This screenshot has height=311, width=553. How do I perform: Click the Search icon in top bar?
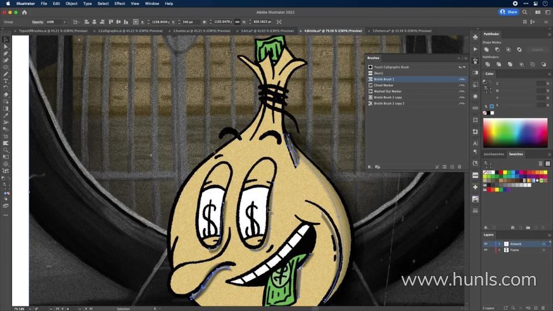525,12
